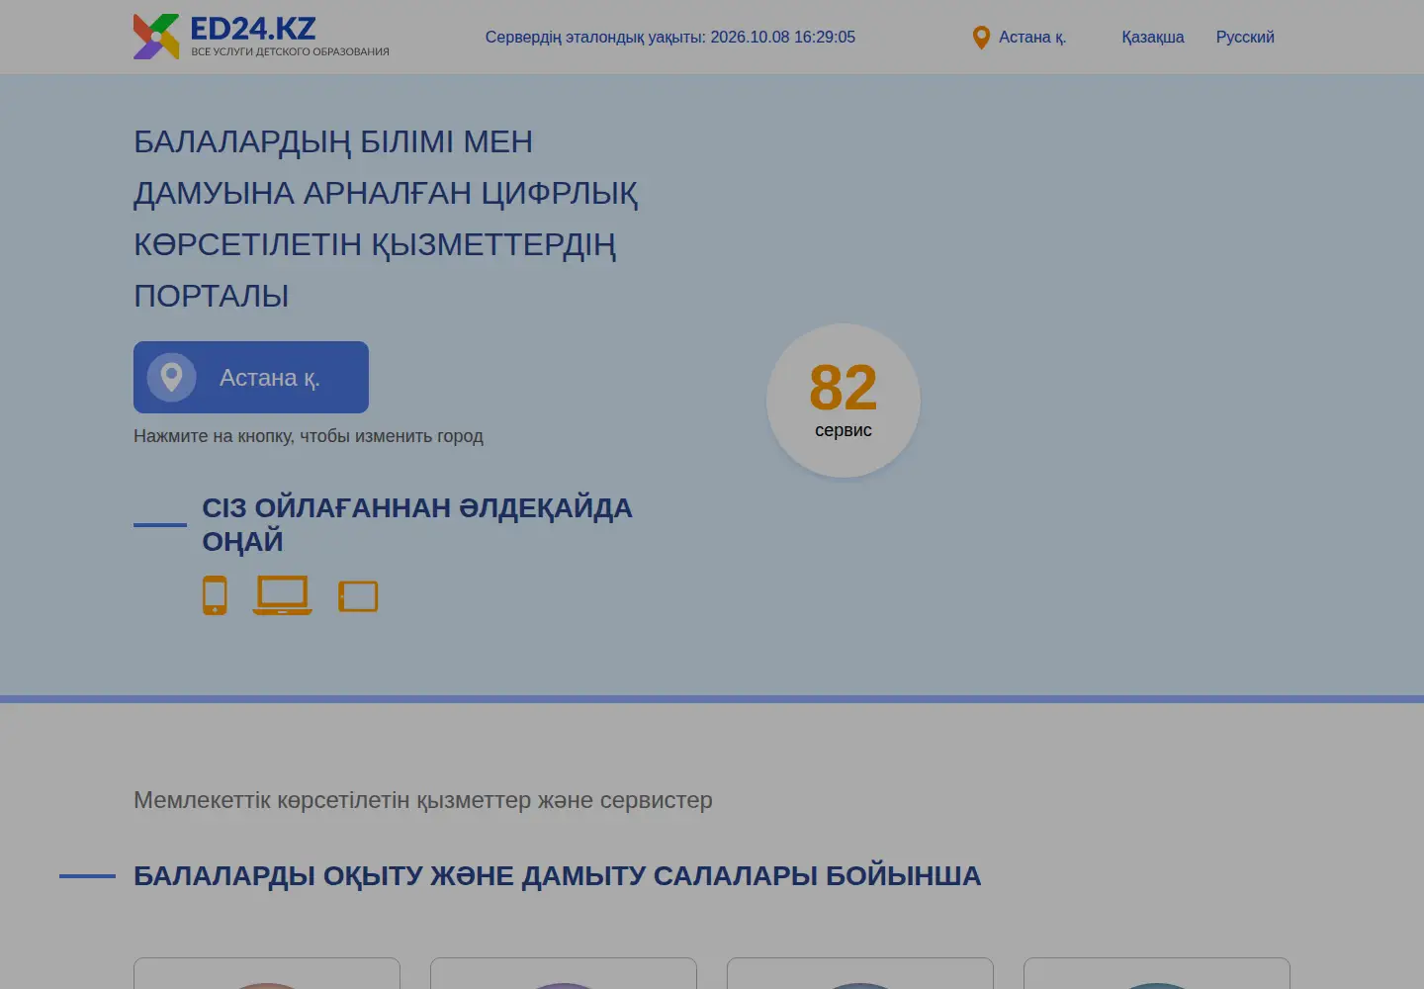This screenshot has width=1424, height=989.
Task: Click the server reference time text
Action: click(x=670, y=38)
